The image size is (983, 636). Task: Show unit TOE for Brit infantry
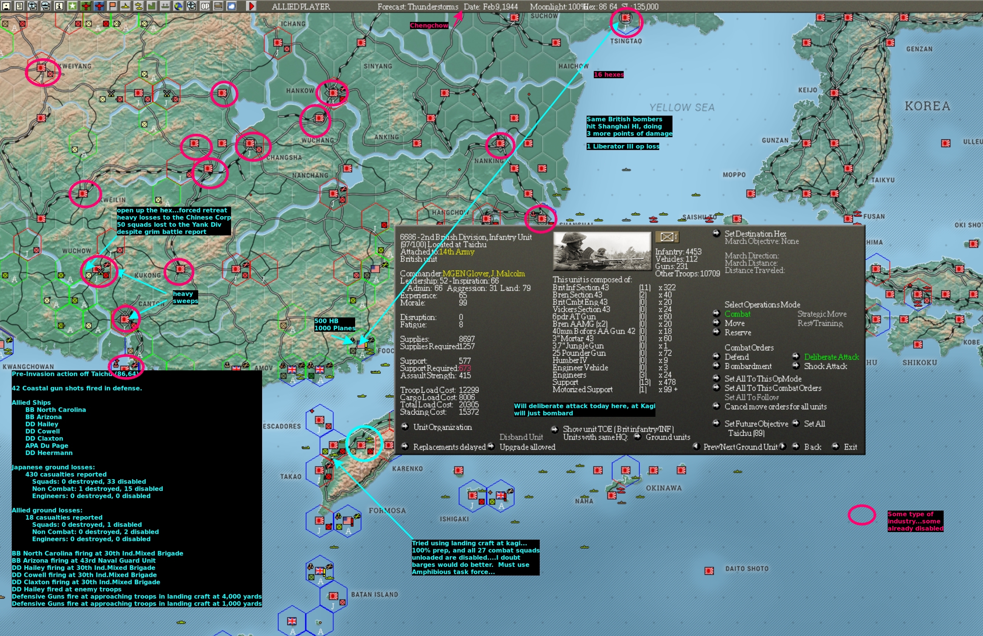point(618,429)
